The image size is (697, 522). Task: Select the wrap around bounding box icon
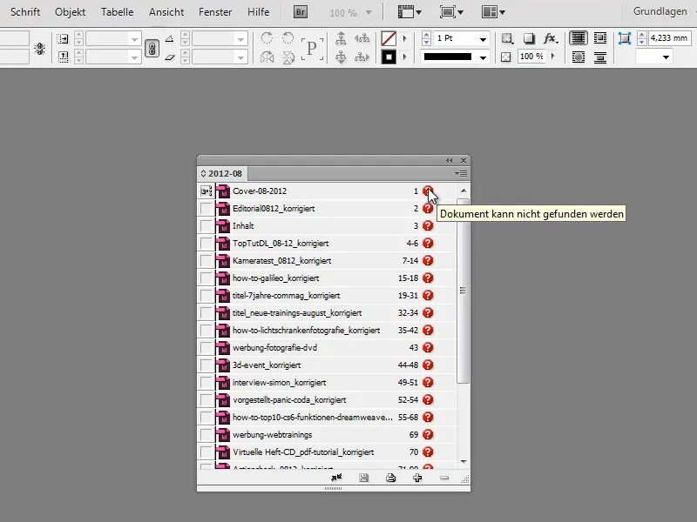599,38
